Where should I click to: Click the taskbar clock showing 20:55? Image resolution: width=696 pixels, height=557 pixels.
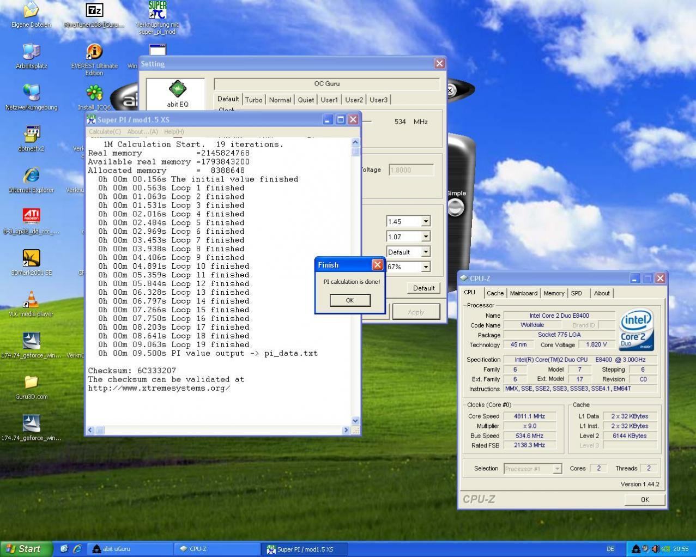click(x=681, y=549)
